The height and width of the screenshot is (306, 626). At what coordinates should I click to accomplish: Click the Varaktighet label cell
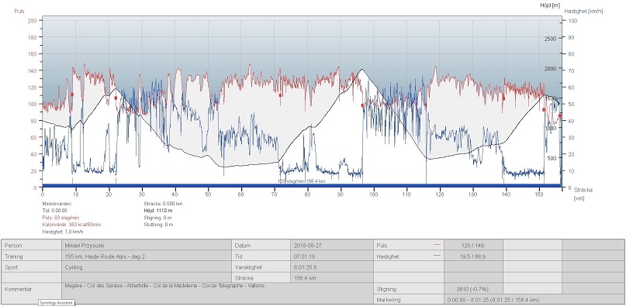tap(261, 267)
